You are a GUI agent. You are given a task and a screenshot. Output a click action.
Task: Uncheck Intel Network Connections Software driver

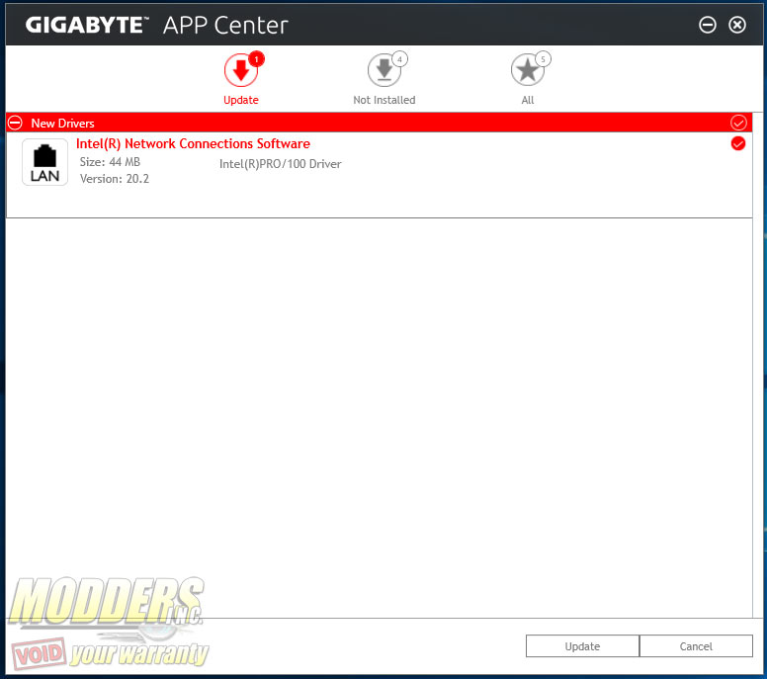tap(737, 144)
